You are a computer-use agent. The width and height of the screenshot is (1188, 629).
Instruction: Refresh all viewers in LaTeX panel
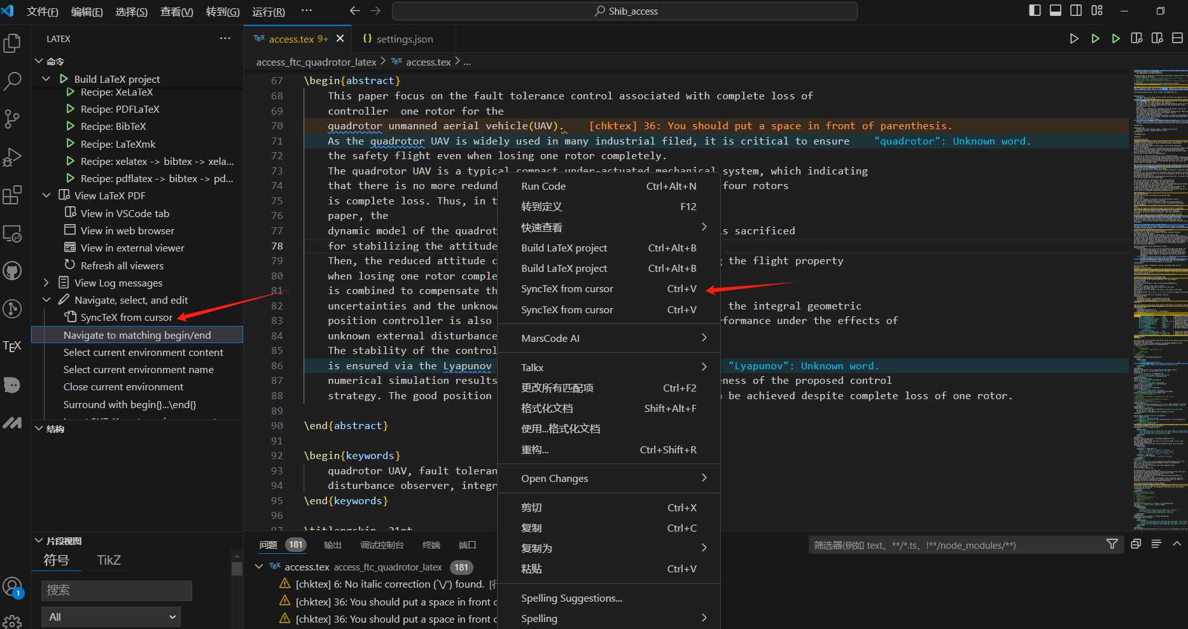[121, 265]
